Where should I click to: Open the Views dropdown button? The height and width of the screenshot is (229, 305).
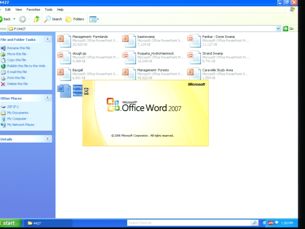click(94, 19)
